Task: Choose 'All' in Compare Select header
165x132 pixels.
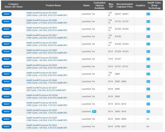Action: coord(14,7)
